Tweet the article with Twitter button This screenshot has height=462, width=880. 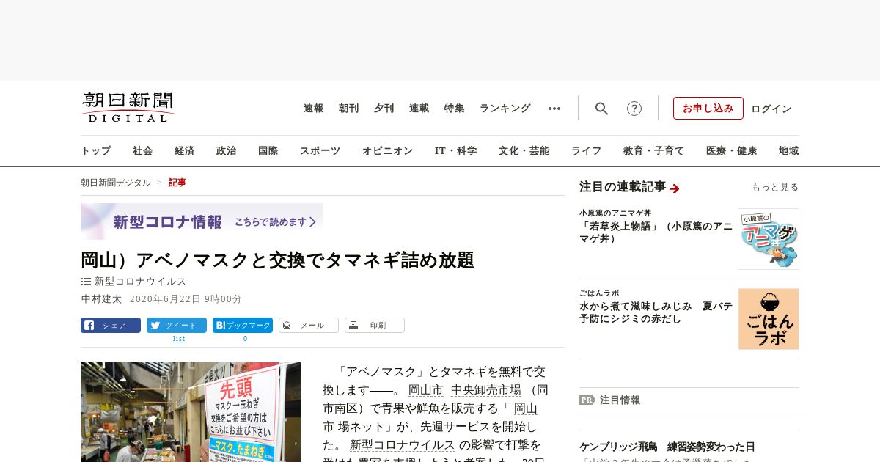(177, 326)
